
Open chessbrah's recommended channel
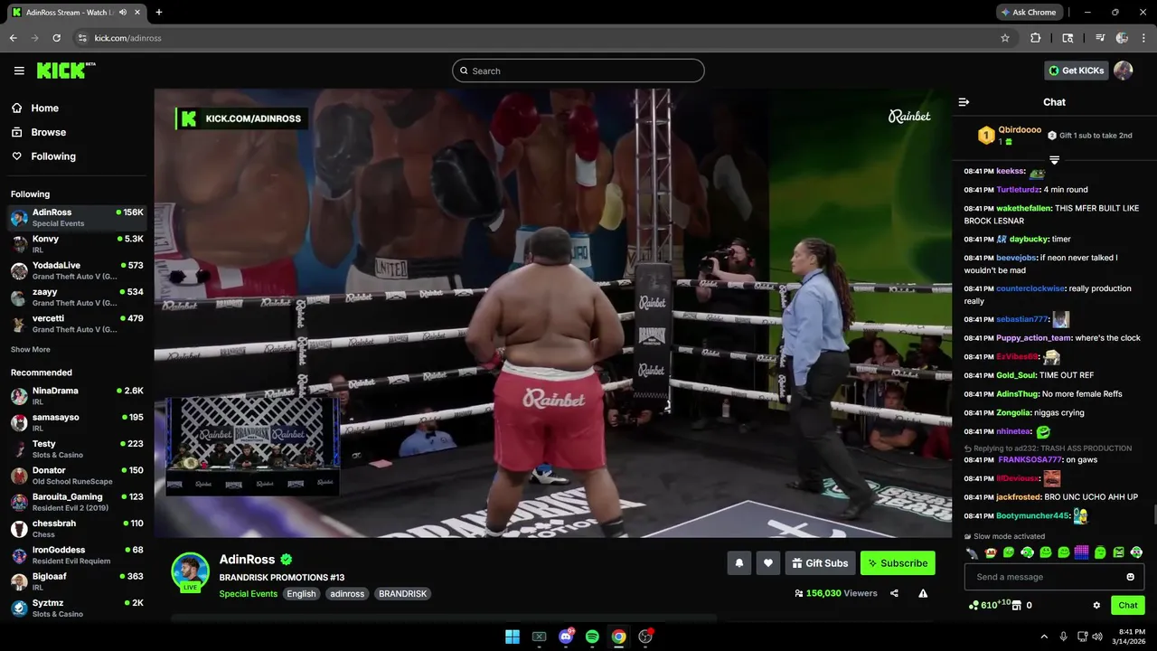tap(77, 529)
